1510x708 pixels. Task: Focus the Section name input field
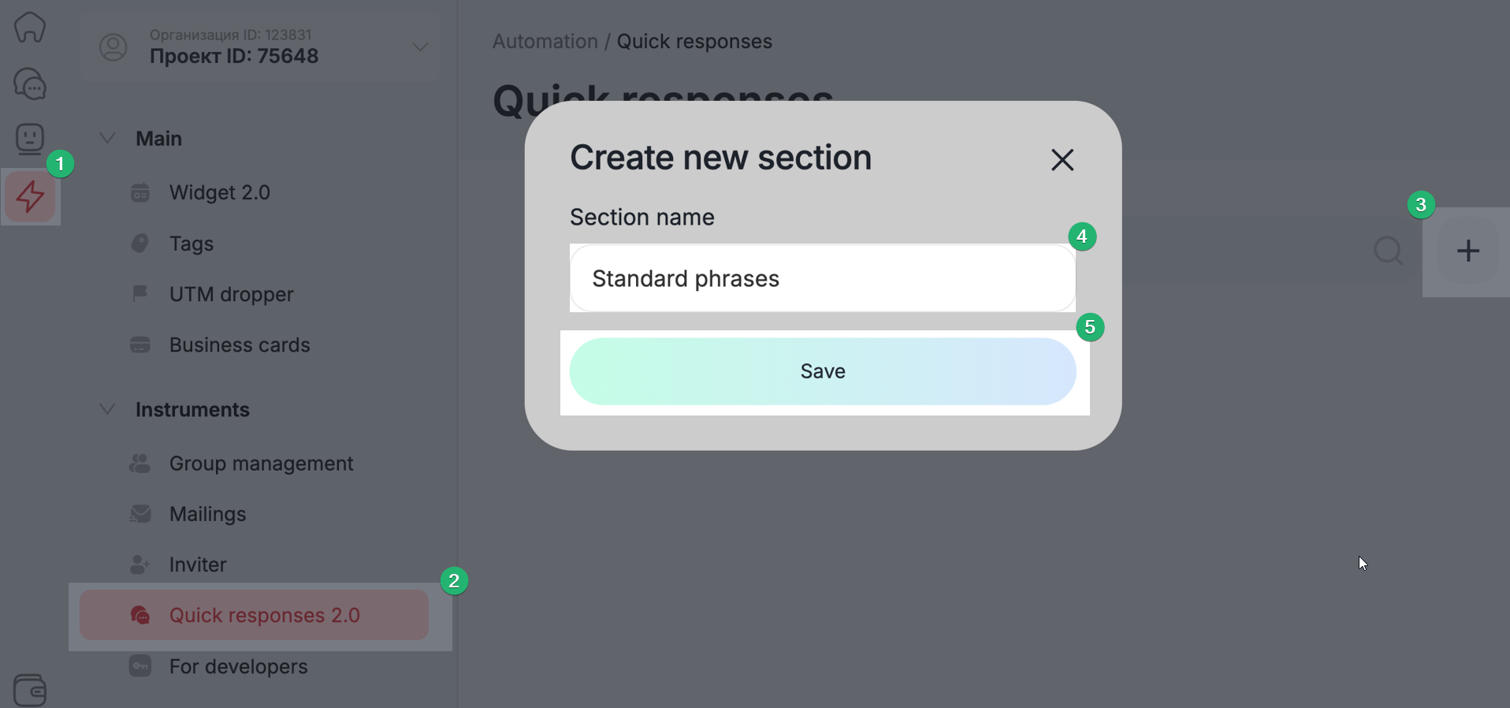pos(822,278)
